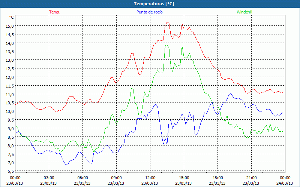
Task: Click the 11,0 y-axis value
Action: (10, 94)
